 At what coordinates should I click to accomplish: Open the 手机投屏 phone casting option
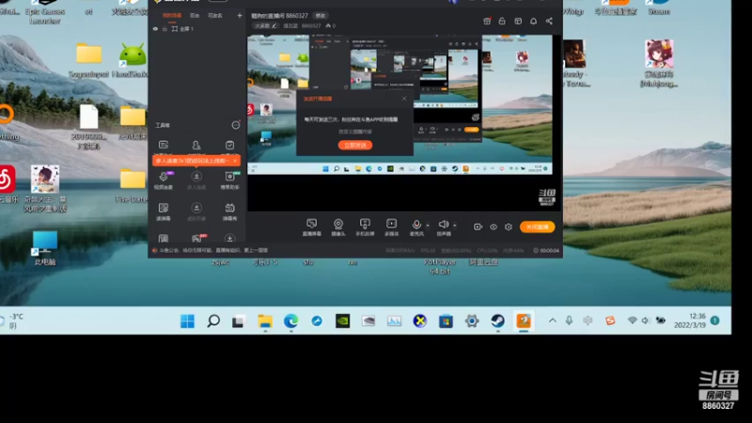[x=365, y=227]
